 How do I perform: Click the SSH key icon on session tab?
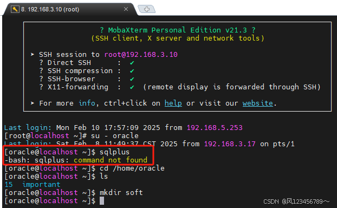(x=15, y=9)
